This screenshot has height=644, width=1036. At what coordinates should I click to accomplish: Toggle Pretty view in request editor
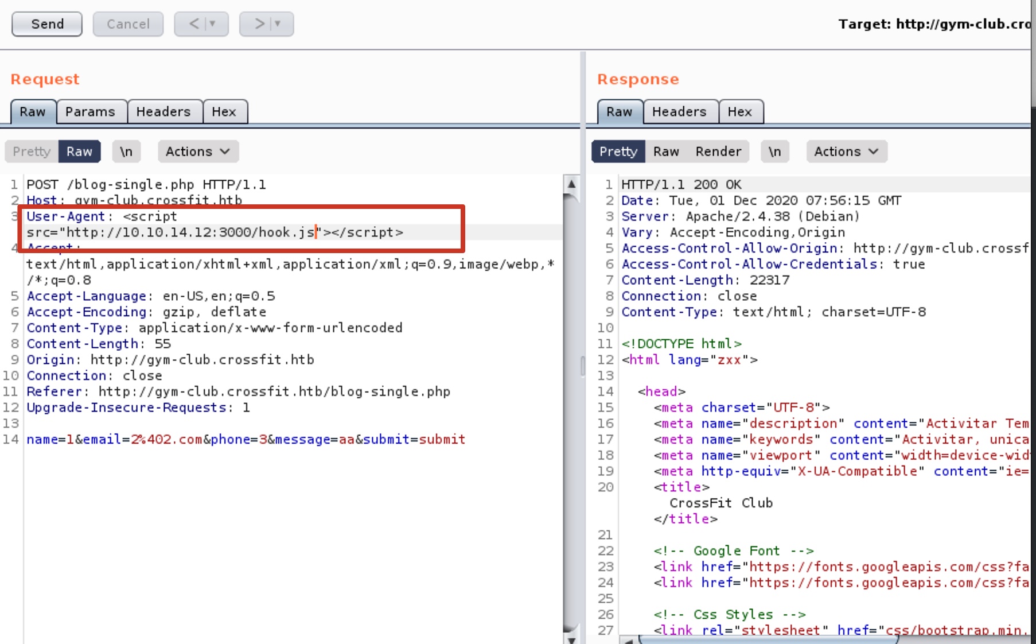(32, 152)
